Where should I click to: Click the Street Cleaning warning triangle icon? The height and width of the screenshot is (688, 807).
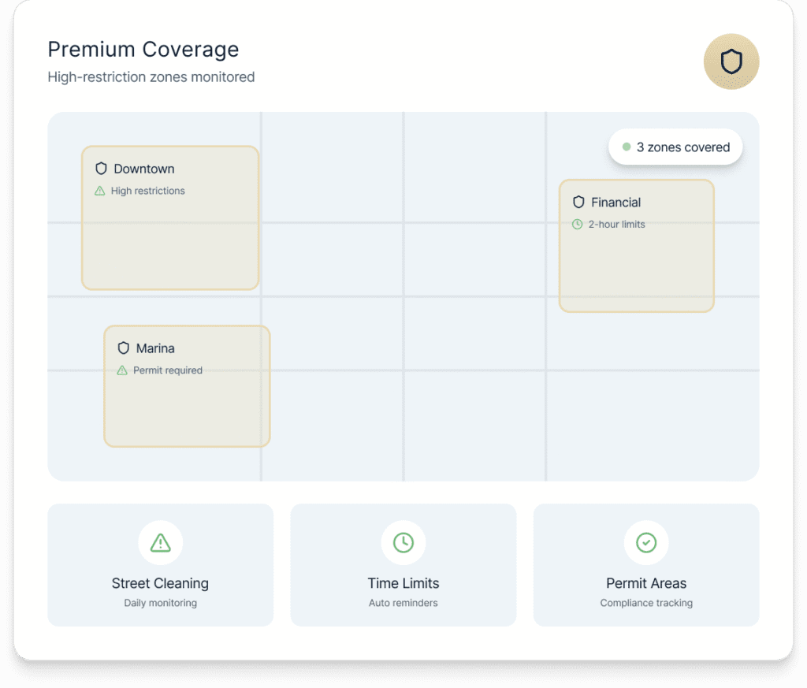click(160, 542)
